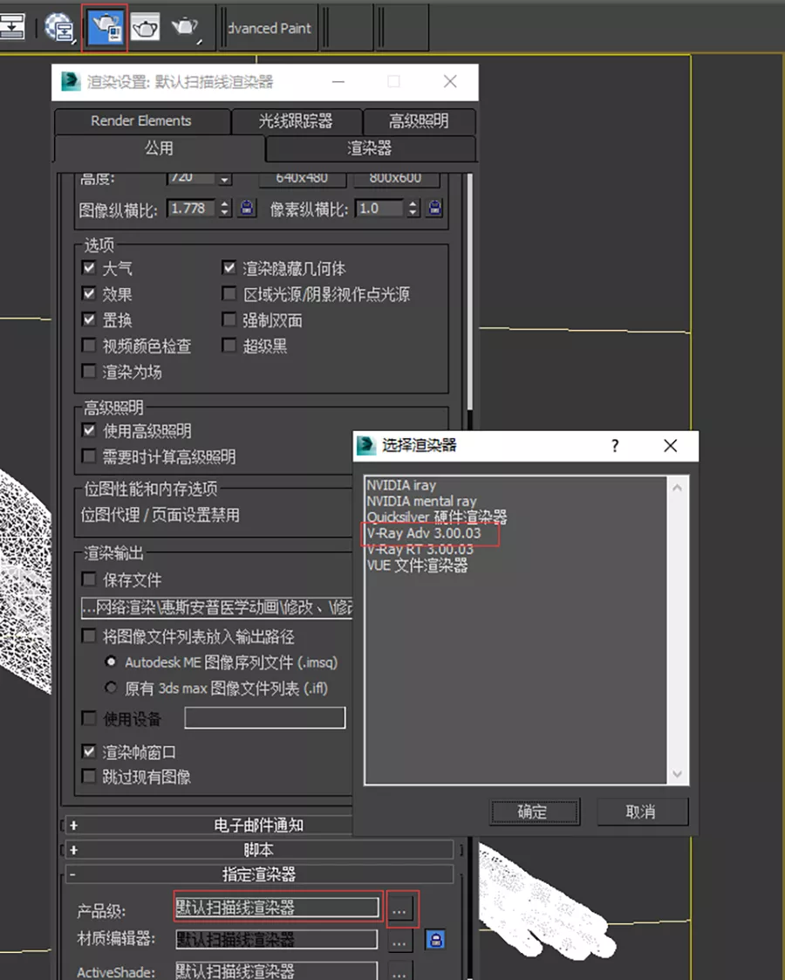This screenshot has height=980, width=785.
Task: Uncheck the 置换 displacement option
Action: tap(89, 320)
